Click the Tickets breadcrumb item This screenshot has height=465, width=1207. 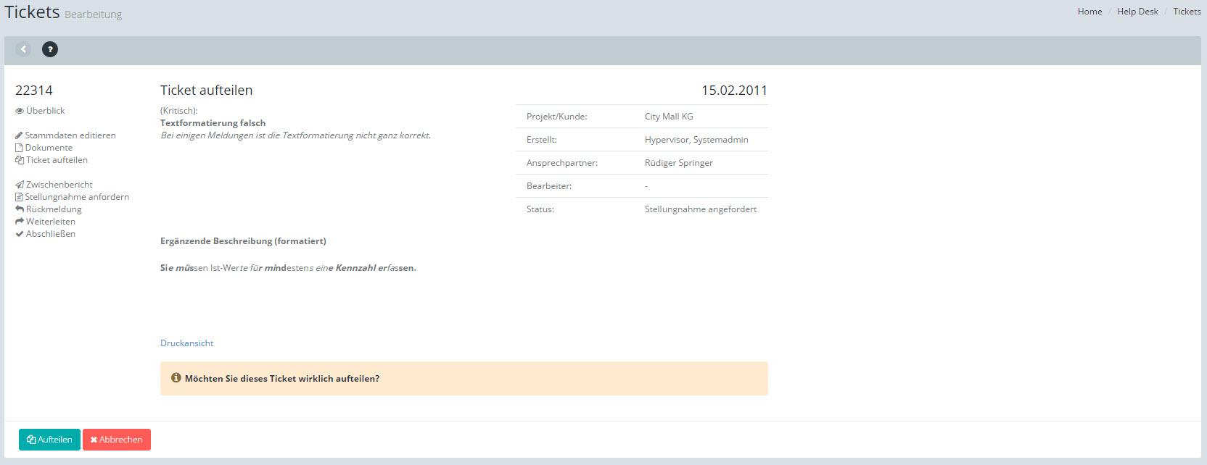tap(1187, 12)
